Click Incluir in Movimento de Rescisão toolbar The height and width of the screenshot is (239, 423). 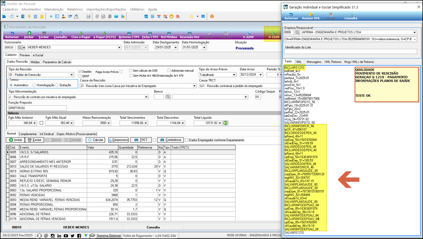pyautogui.click(x=29, y=35)
